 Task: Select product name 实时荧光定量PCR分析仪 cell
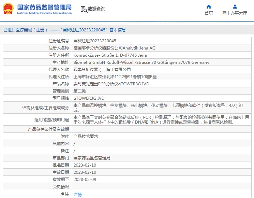161,84
